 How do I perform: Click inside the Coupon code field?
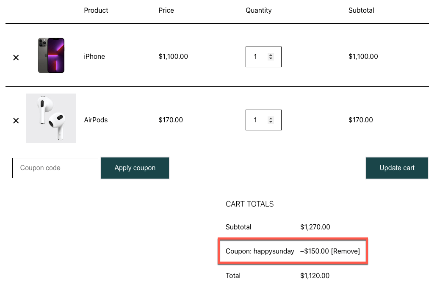click(x=55, y=168)
